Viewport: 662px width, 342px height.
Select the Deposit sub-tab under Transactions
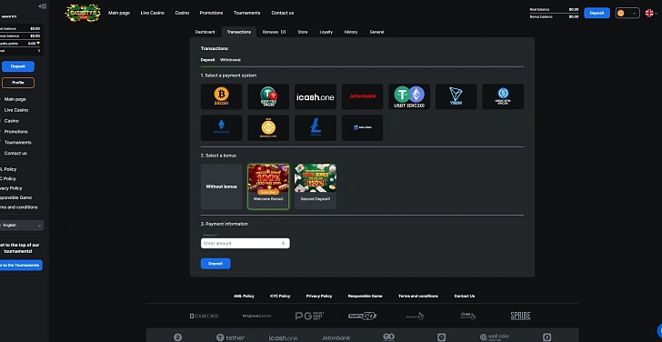pos(207,60)
